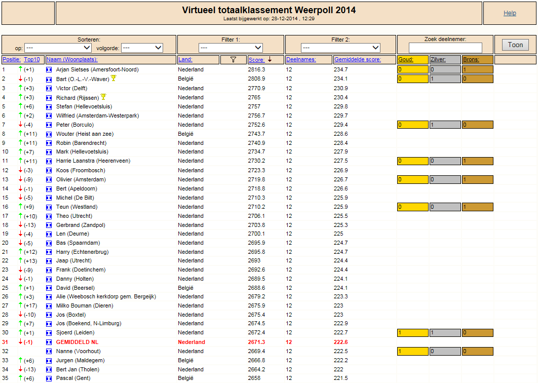Click the Top10 link in header
The image size is (538, 383).
(31, 59)
